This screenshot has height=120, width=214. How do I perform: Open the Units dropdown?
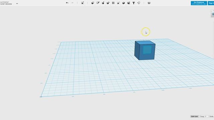tap(212, 116)
